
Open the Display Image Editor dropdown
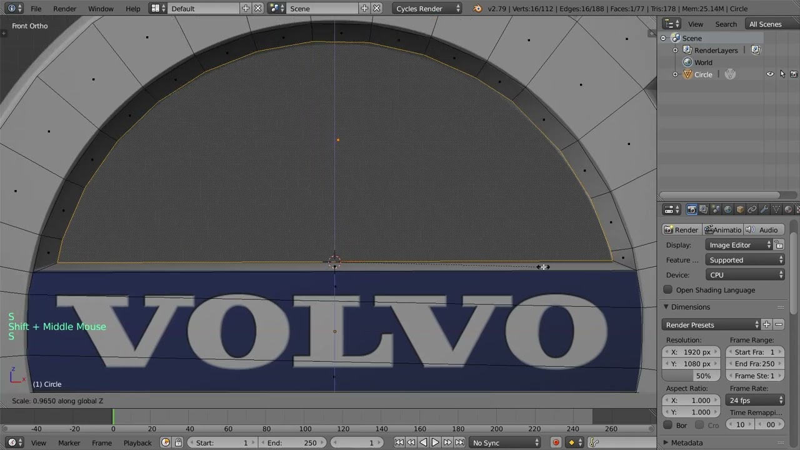pos(739,245)
